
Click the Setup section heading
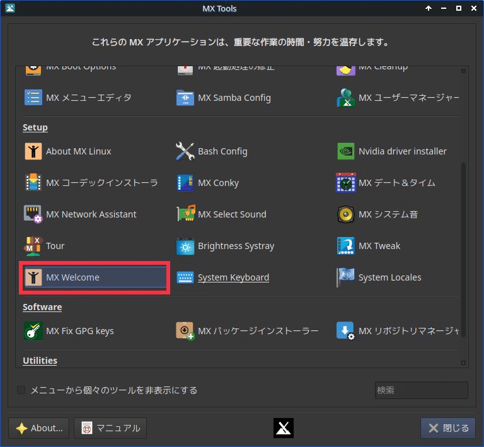(35, 127)
